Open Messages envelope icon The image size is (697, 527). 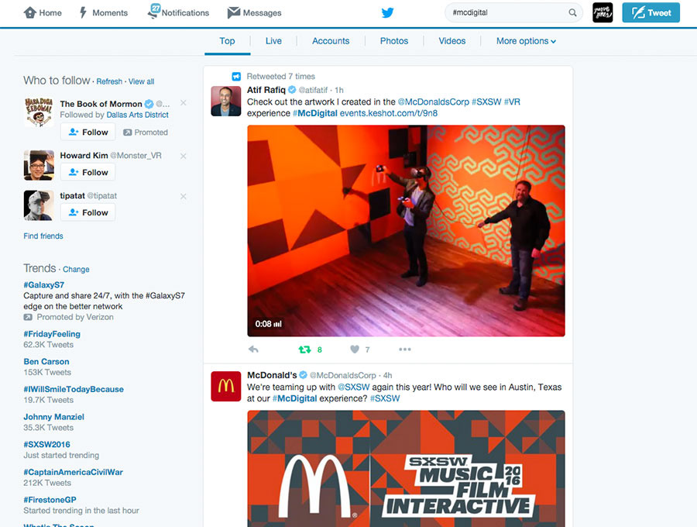[x=233, y=12]
